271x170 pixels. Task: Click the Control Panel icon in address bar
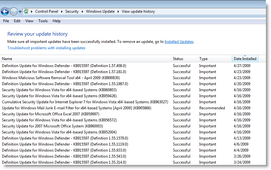click(26, 11)
